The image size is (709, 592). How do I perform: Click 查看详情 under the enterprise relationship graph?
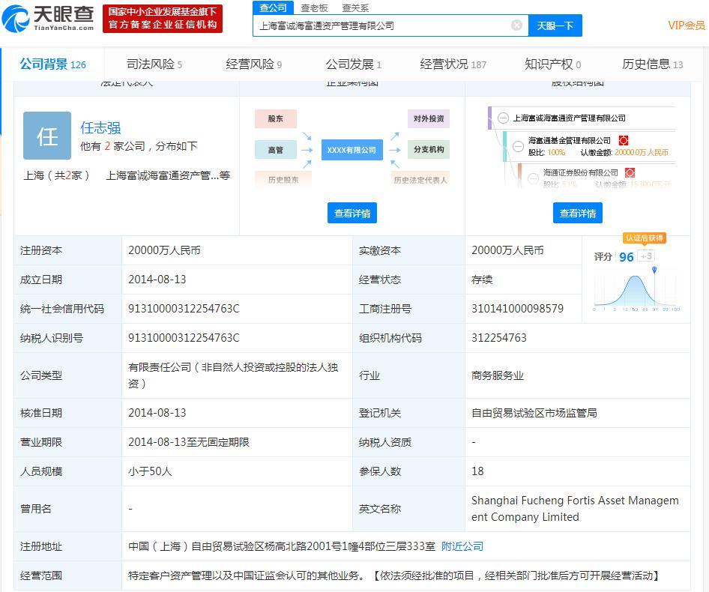tap(352, 213)
